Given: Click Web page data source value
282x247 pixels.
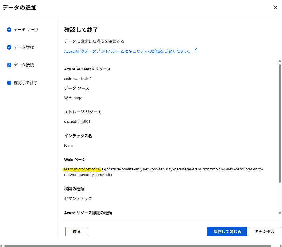Looking at the screenshot, I should pos(73,98).
